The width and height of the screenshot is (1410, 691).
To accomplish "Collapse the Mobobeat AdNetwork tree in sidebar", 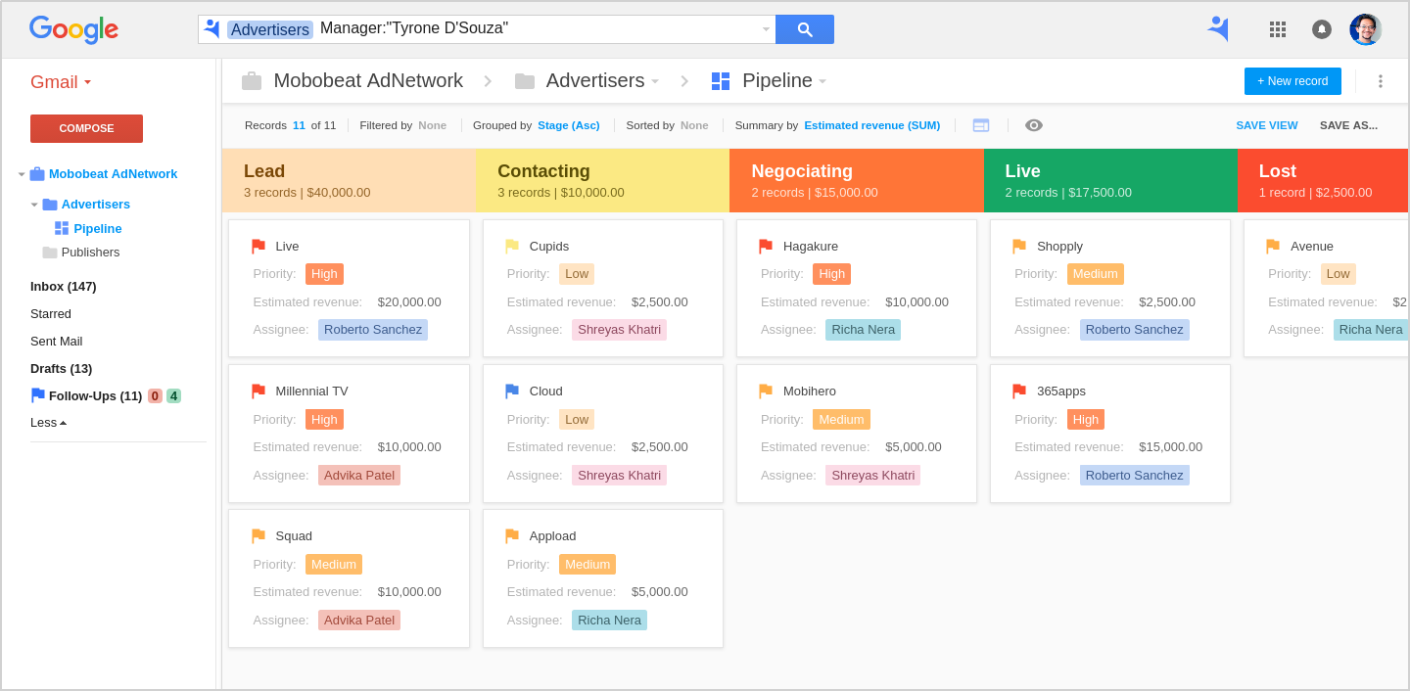I will 22,174.
